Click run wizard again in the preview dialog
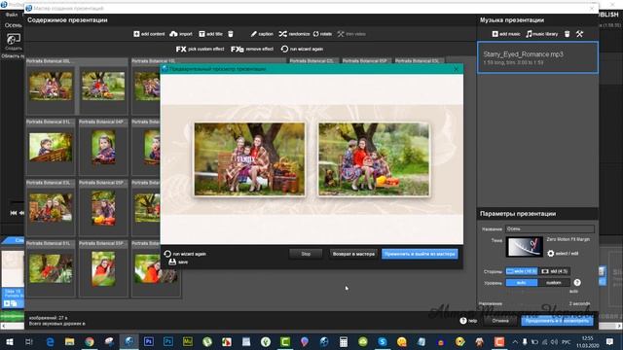 185,254
